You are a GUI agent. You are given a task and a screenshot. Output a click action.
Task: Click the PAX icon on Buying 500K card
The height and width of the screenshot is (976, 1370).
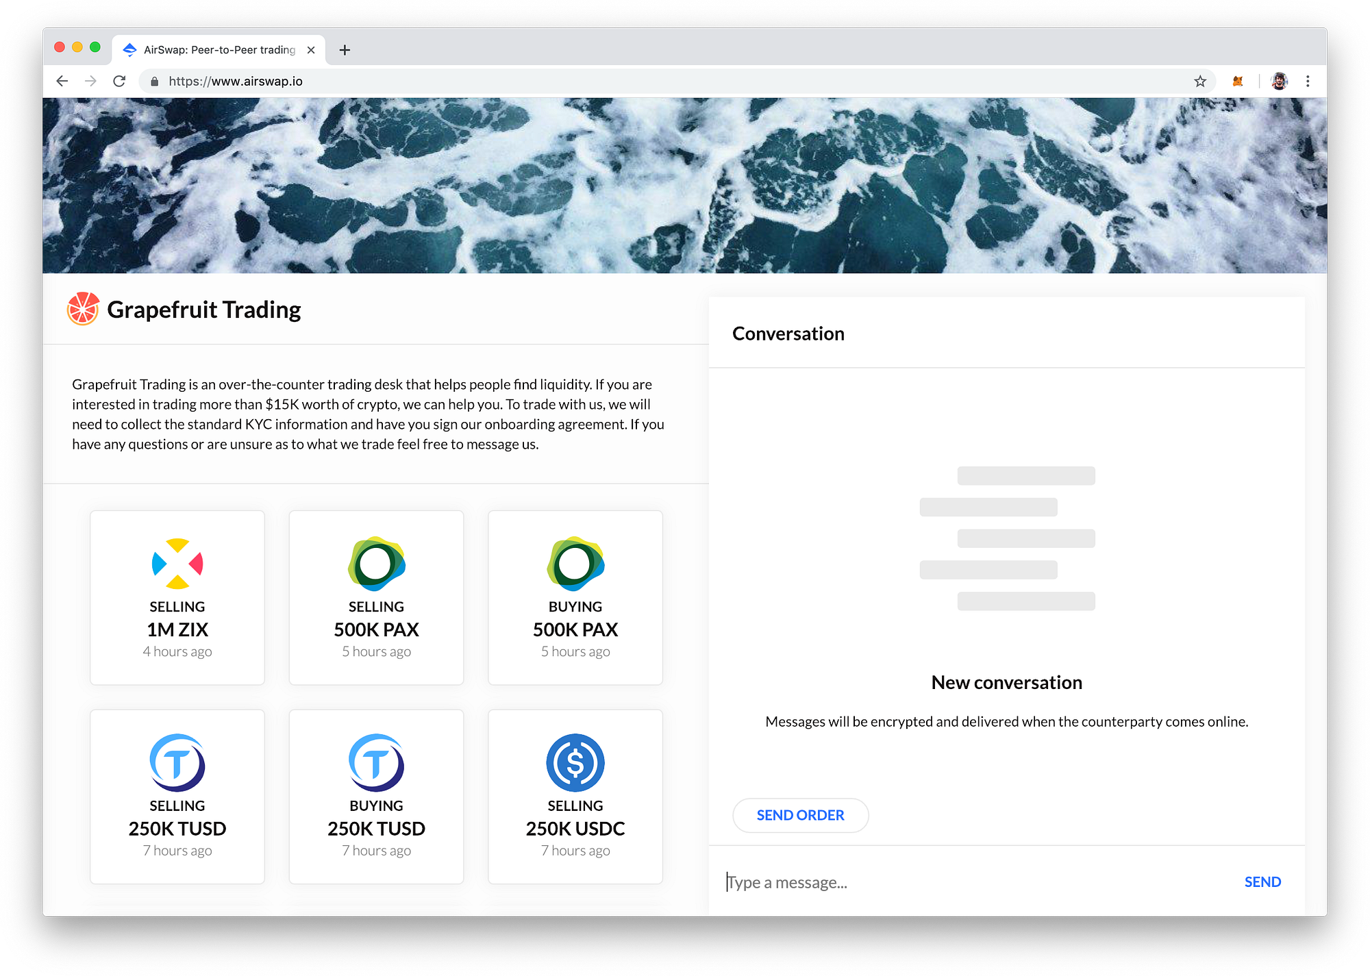pyautogui.click(x=575, y=564)
